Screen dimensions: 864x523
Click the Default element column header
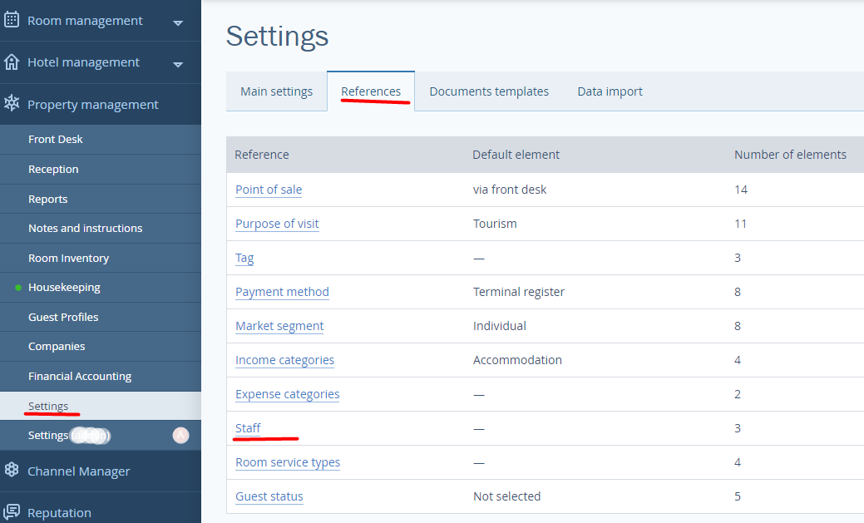coord(516,155)
